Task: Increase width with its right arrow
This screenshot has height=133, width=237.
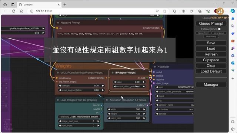Action: coord(144,109)
